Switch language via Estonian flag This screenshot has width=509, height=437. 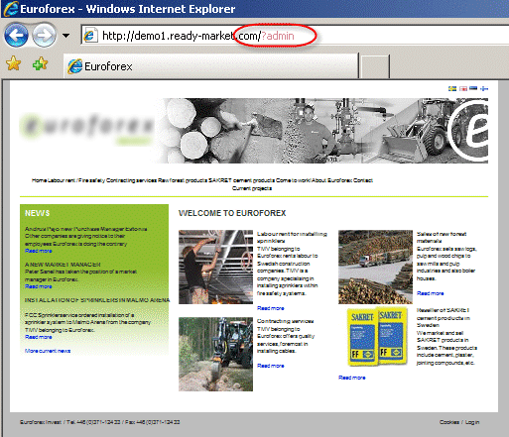(473, 88)
